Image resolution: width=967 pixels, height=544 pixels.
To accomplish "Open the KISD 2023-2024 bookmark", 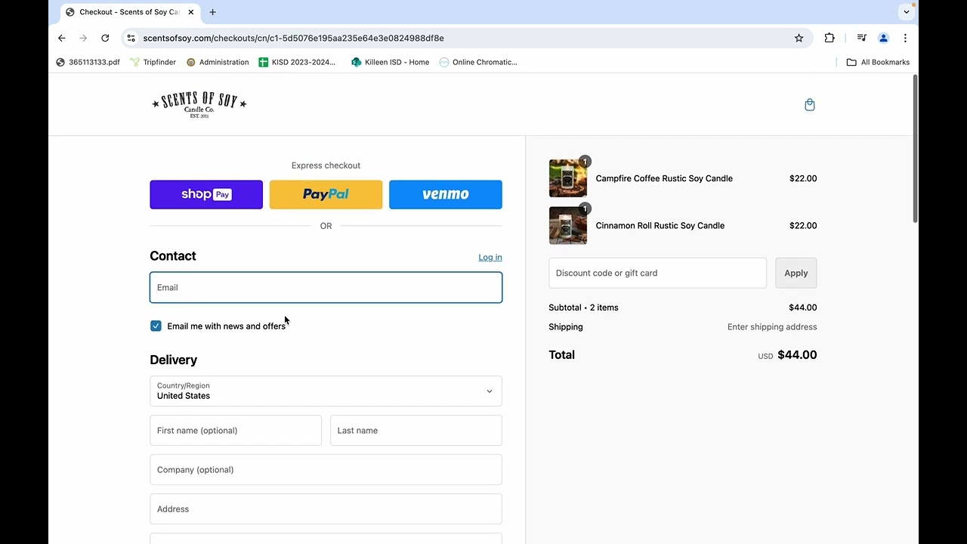I will pyautogui.click(x=297, y=62).
